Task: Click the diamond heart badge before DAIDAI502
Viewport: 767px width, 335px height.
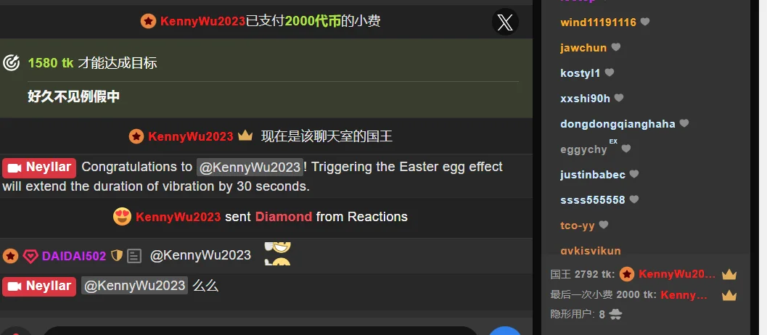Action: (x=30, y=256)
